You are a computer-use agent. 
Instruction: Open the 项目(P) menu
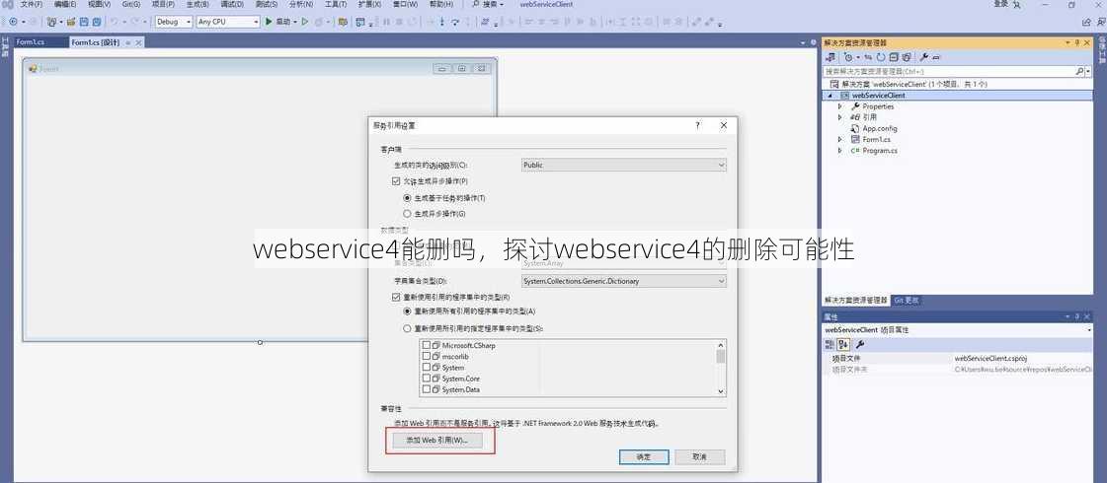coord(163,4)
